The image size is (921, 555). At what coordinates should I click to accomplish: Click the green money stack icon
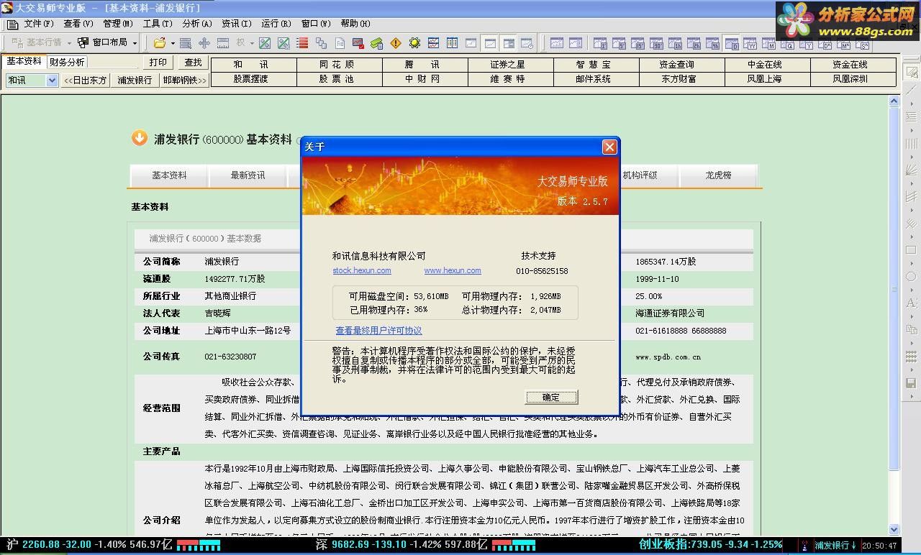click(x=376, y=43)
